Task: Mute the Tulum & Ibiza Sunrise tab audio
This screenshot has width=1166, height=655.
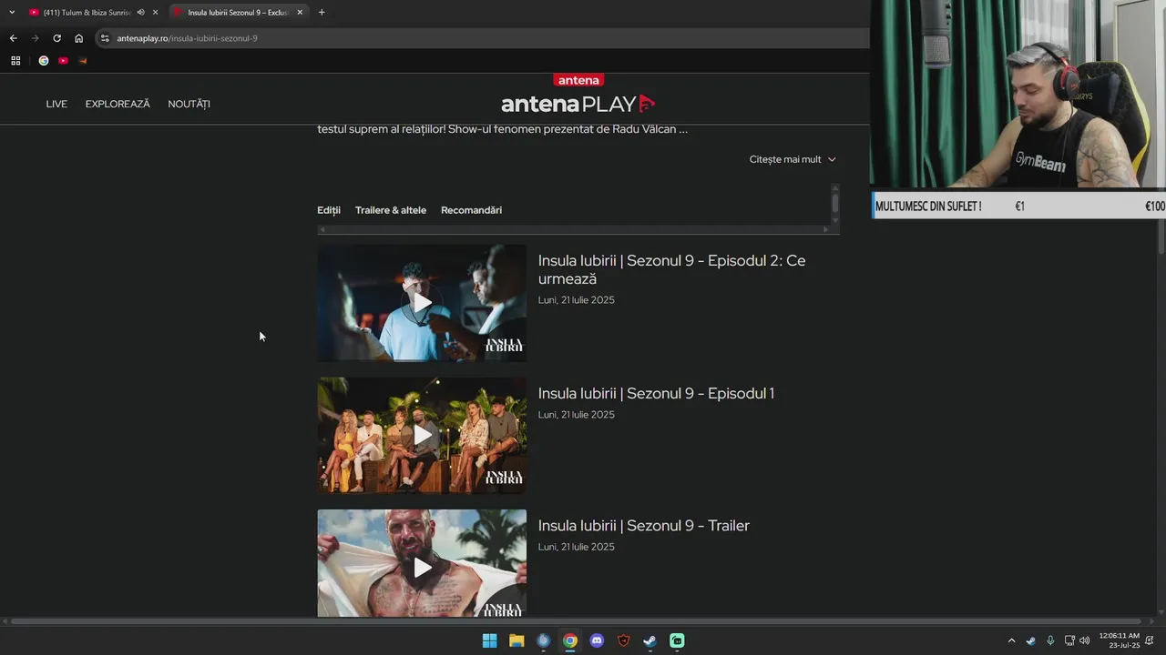Action: [140, 12]
